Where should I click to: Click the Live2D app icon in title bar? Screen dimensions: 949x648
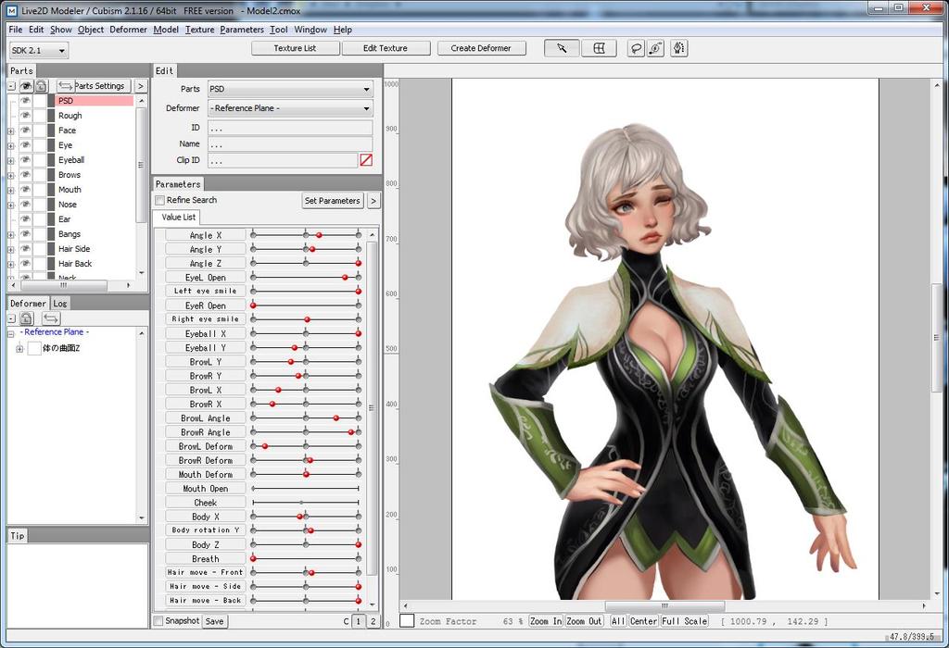pos(12,10)
